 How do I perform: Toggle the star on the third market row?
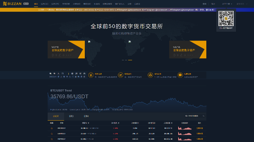(x=52, y=139)
